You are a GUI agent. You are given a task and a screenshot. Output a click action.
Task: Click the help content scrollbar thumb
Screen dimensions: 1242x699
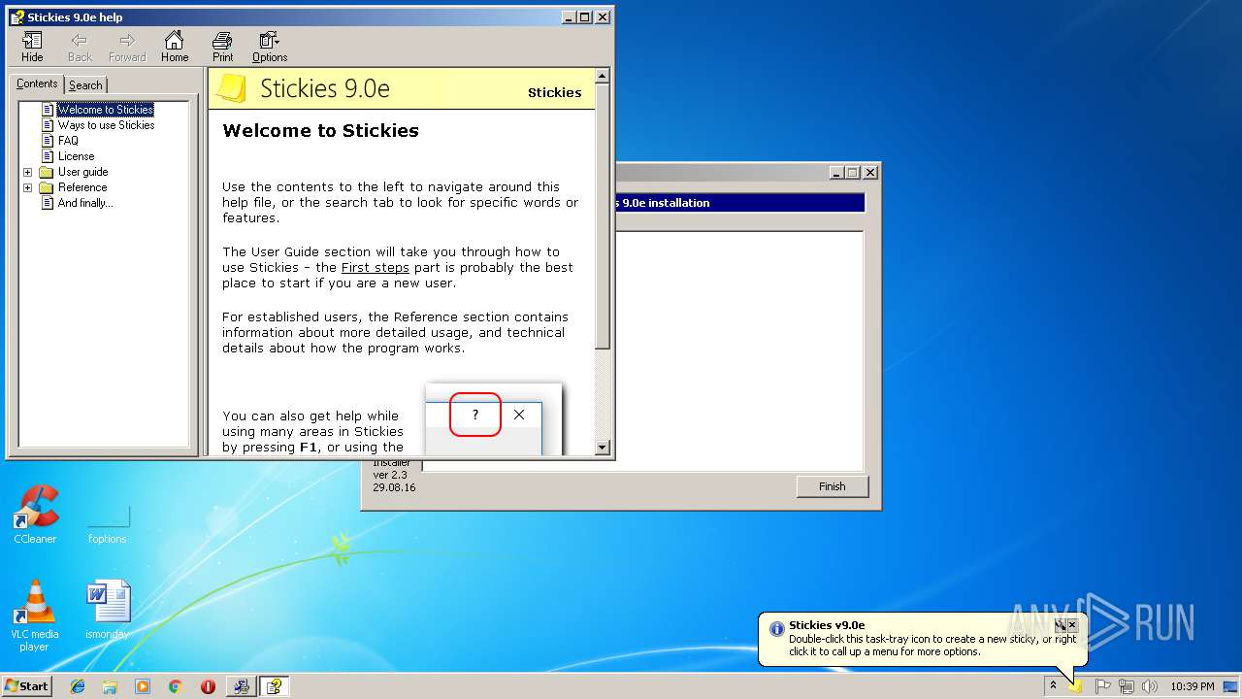pos(603,216)
